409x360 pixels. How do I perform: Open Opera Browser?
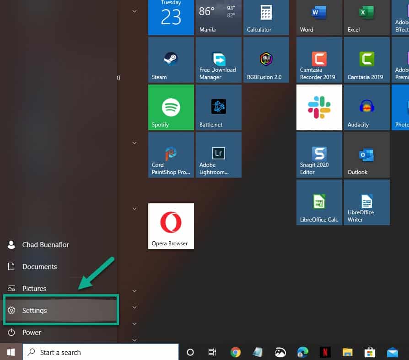coord(171,226)
